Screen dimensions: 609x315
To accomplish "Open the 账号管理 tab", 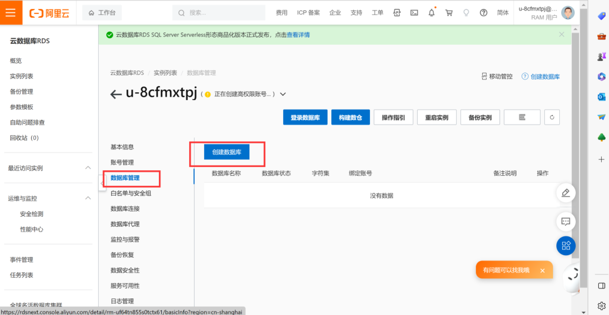I will pos(122,162).
